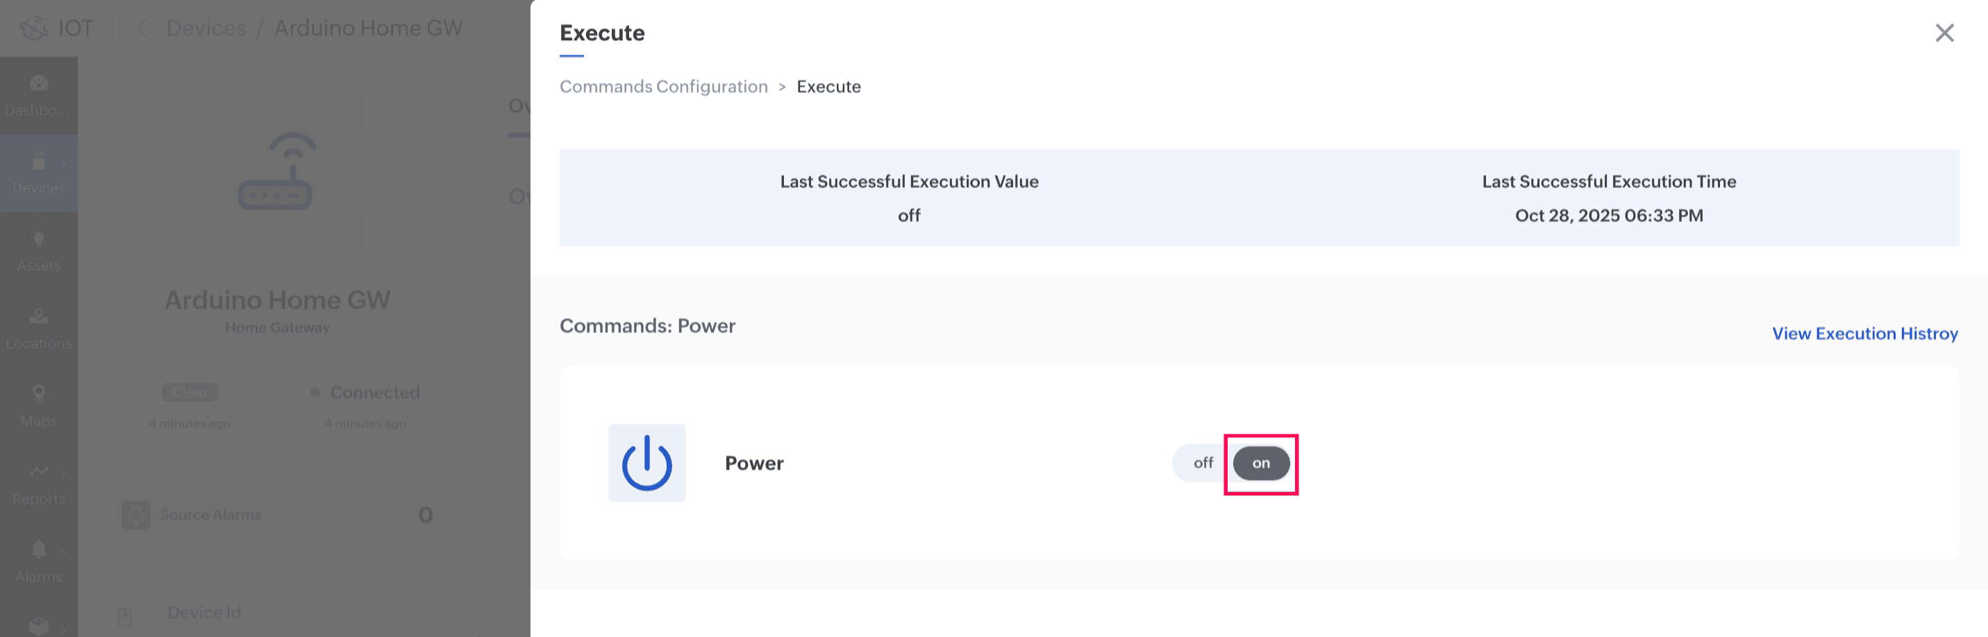Expand the Alarms sidebar submenu chevron
The height and width of the screenshot is (637, 1988).
(x=63, y=552)
